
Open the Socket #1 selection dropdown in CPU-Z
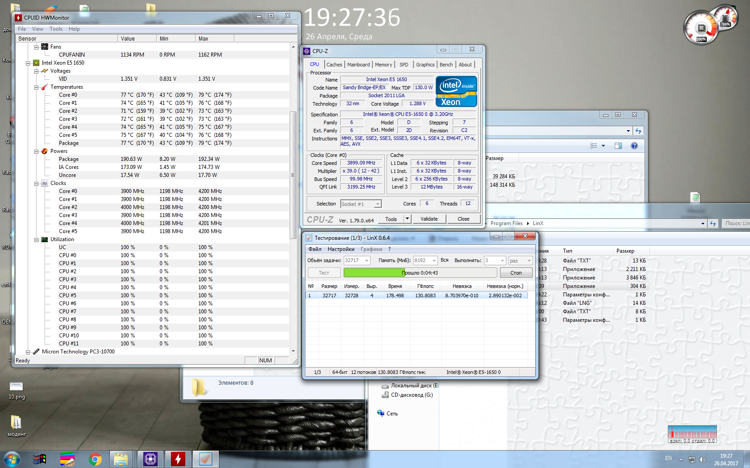pos(378,204)
